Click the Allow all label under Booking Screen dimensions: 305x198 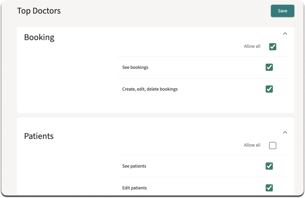pyautogui.click(x=252, y=46)
